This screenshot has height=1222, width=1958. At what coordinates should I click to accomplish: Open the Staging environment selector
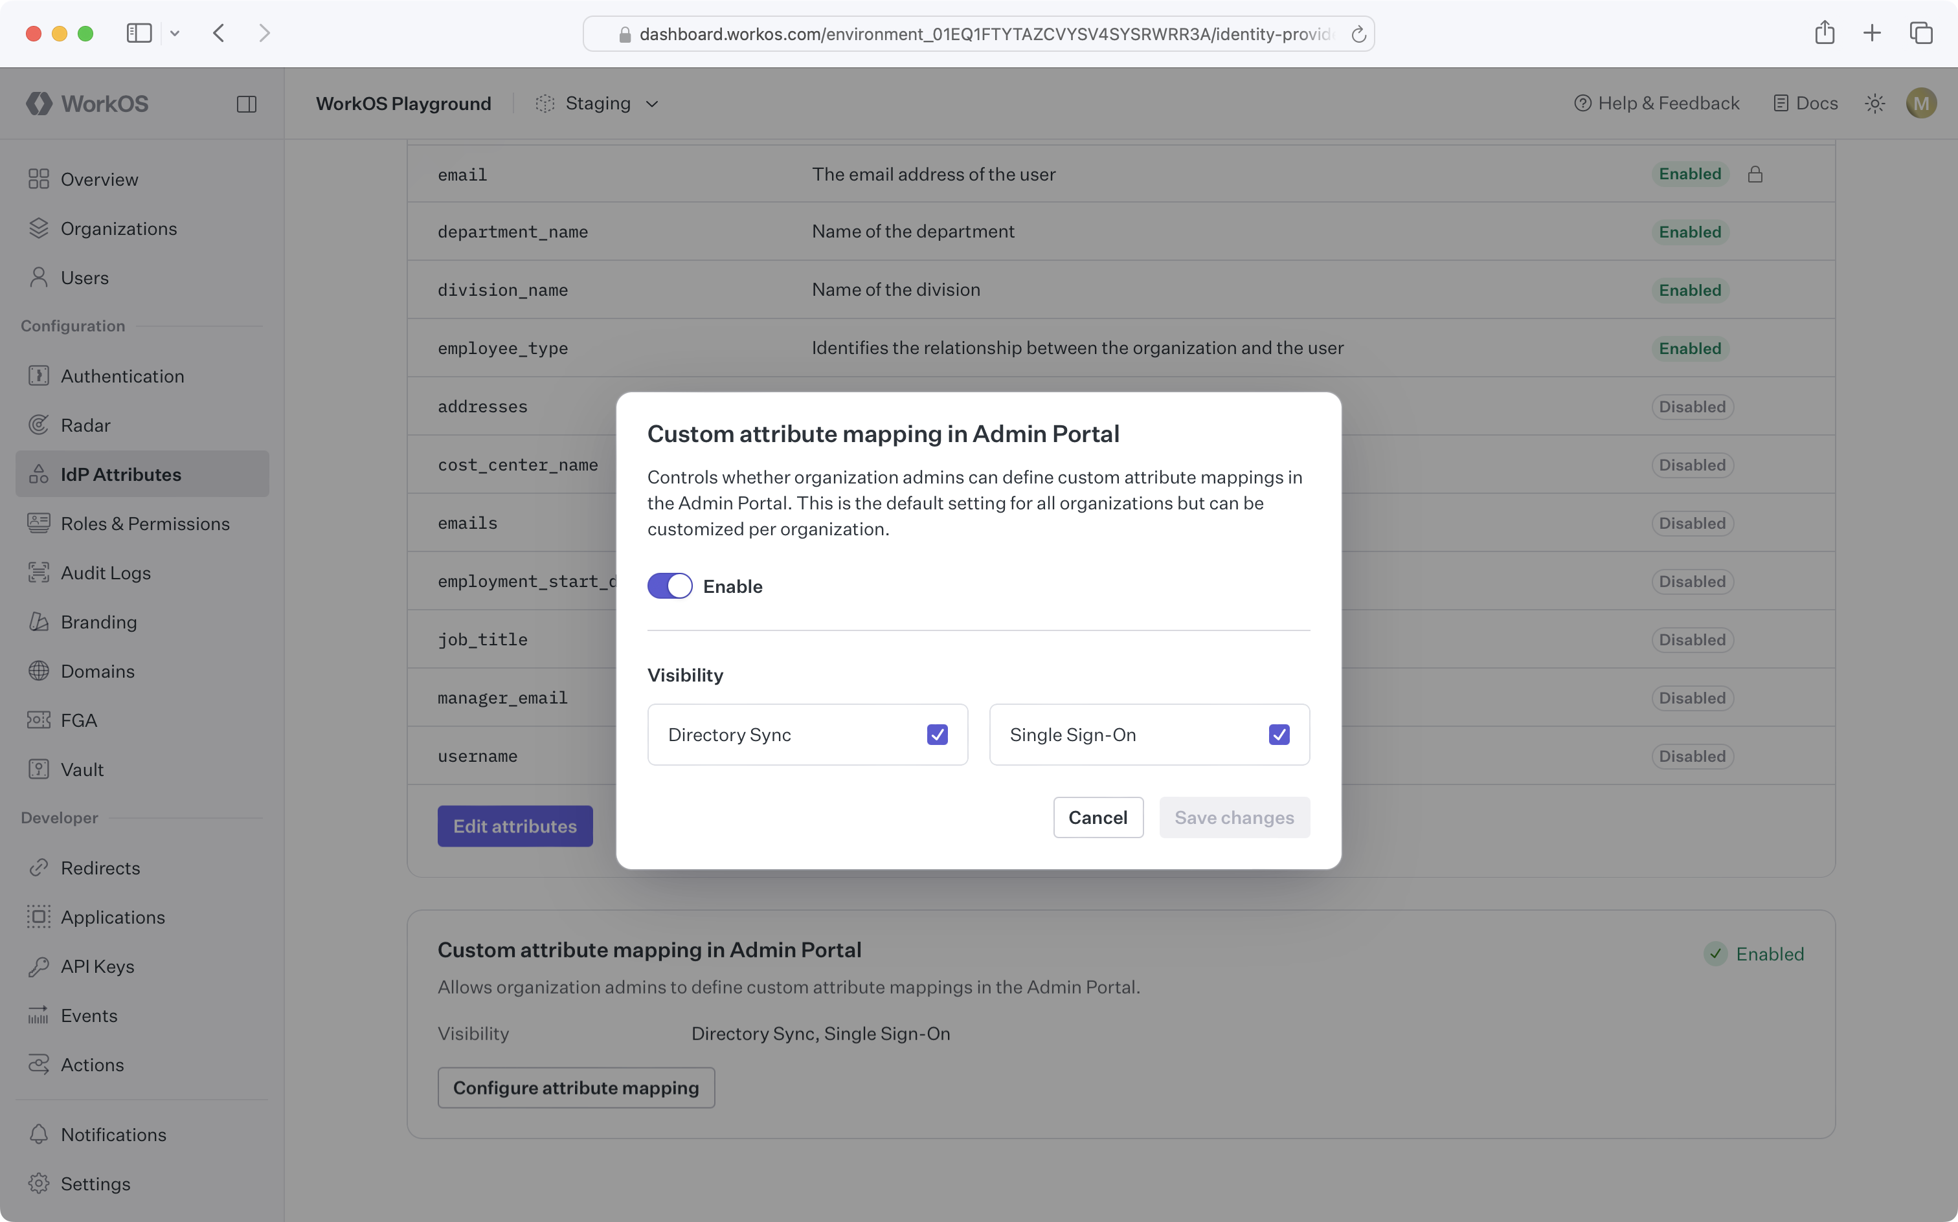pos(598,103)
